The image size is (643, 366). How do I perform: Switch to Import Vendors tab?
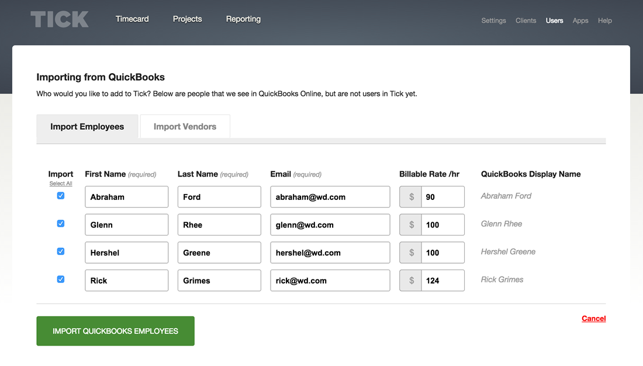point(185,126)
